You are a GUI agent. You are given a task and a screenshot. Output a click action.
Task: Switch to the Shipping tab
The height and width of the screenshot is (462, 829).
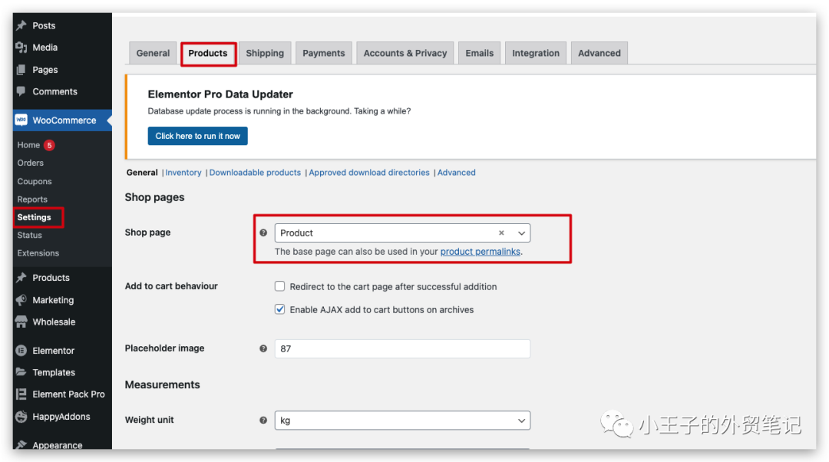265,53
